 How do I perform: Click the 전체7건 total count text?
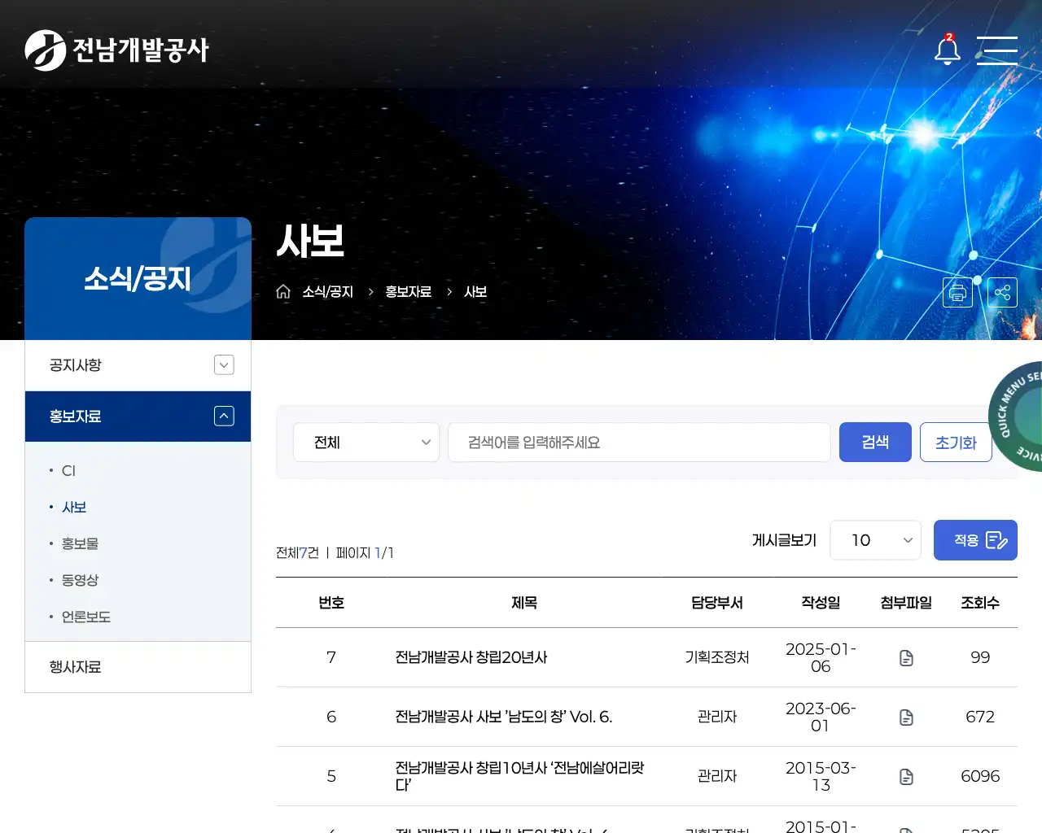pyautogui.click(x=297, y=553)
